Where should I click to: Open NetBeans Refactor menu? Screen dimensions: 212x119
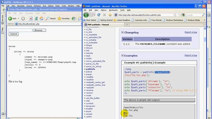[37, 6]
